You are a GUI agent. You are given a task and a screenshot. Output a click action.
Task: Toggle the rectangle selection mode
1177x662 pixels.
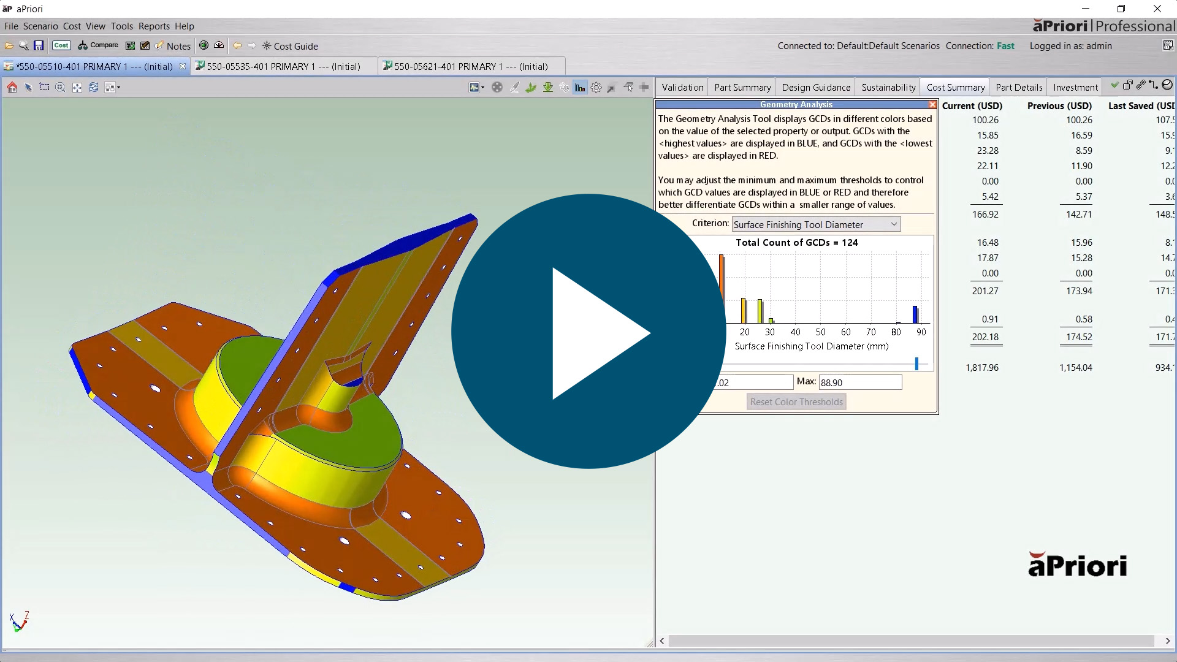(x=44, y=88)
